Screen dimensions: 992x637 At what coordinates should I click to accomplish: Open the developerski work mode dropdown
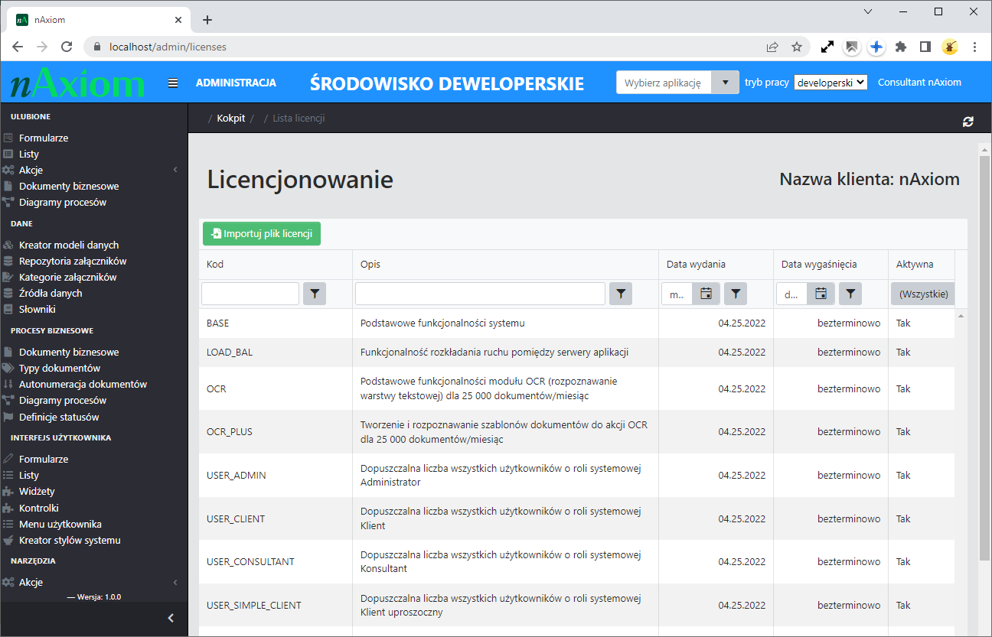tap(830, 82)
